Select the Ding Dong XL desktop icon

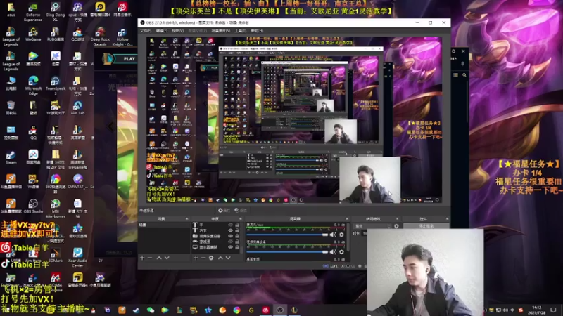click(56, 12)
